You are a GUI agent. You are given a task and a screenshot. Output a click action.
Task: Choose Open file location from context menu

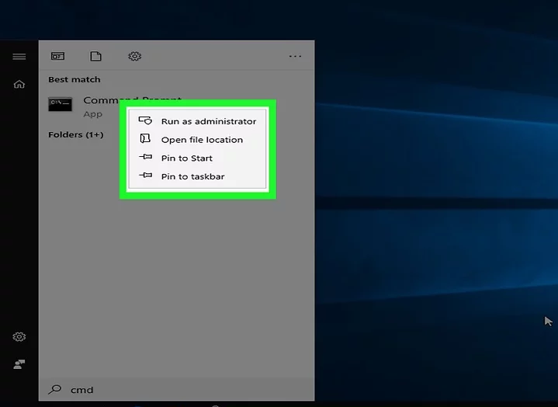click(x=202, y=140)
